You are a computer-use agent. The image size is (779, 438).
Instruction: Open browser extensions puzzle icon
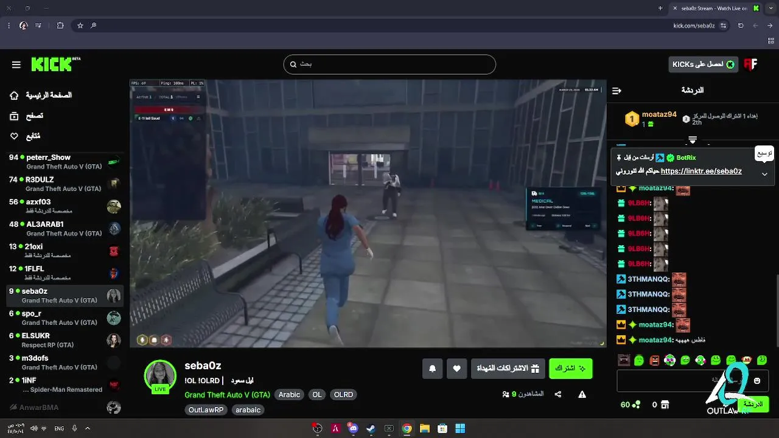[x=60, y=26]
